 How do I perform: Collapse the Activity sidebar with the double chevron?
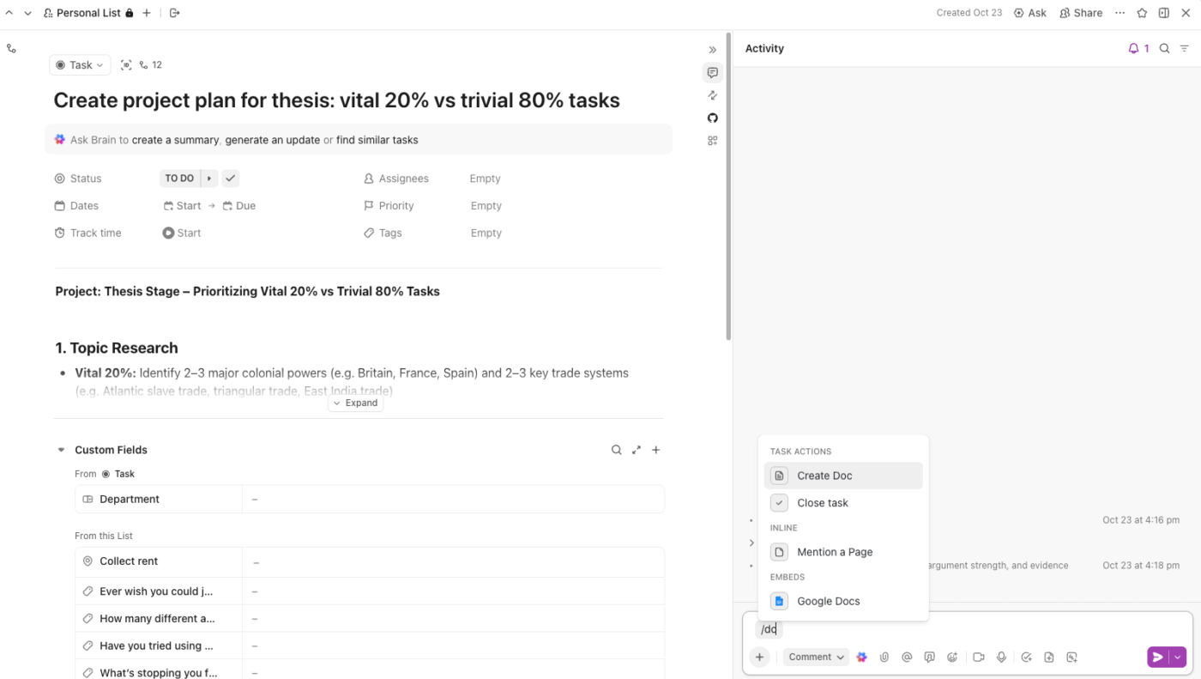pos(712,50)
